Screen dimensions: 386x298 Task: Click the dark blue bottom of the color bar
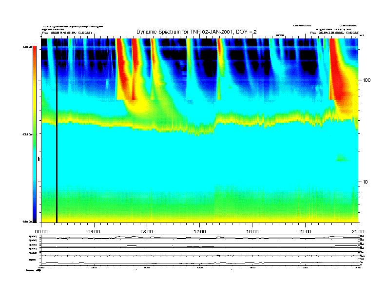pos(35,216)
